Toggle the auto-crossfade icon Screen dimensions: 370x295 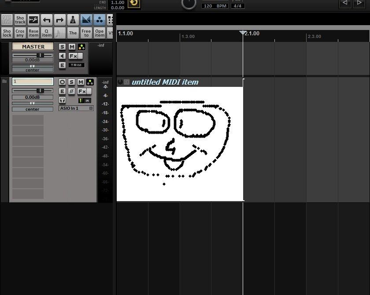pos(86,20)
